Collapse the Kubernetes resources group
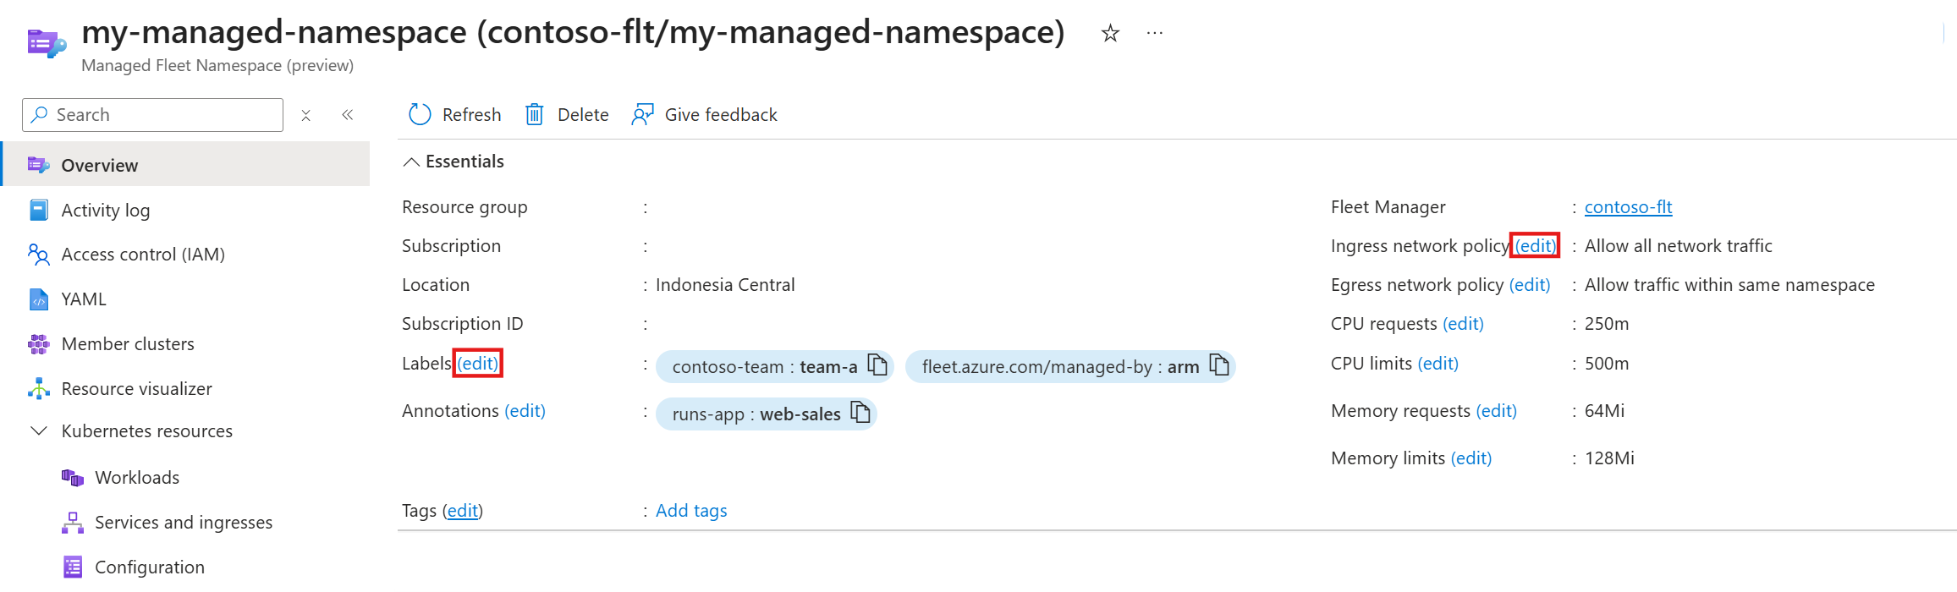Viewport: 1957px width, 592px height. coord(39,431)
